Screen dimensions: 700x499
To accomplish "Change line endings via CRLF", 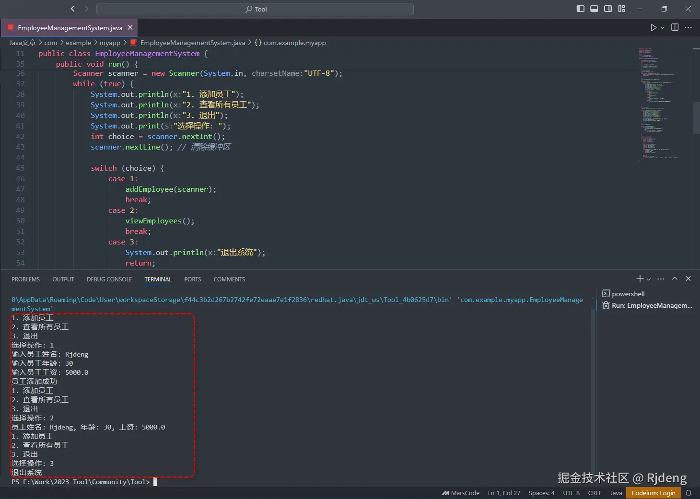I will (x=595, y=493).
